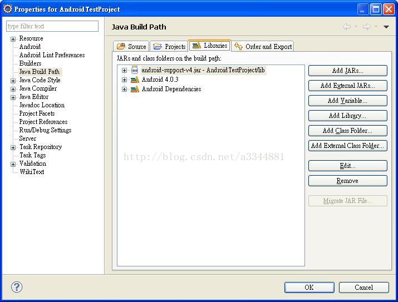Focus the type filter text field
The image size is (398, 302).
click(52, 26)
